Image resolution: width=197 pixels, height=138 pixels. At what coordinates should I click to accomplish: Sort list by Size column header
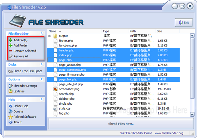167,31
